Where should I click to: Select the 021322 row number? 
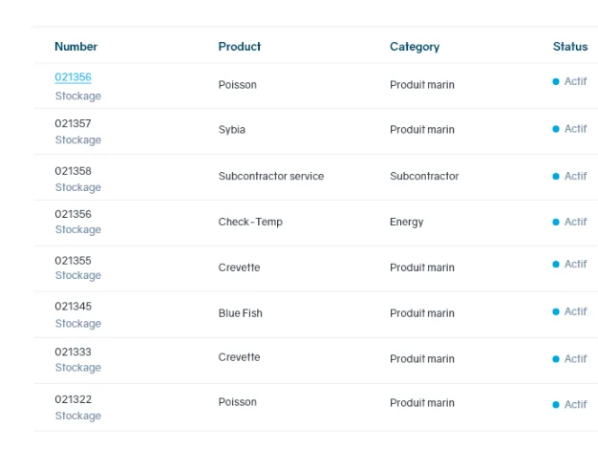pos(73,398)
